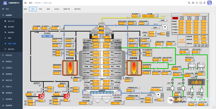Viewport: 216px width, 109px height.
Task: Select the 道球 tab
Action: (25, 9)
